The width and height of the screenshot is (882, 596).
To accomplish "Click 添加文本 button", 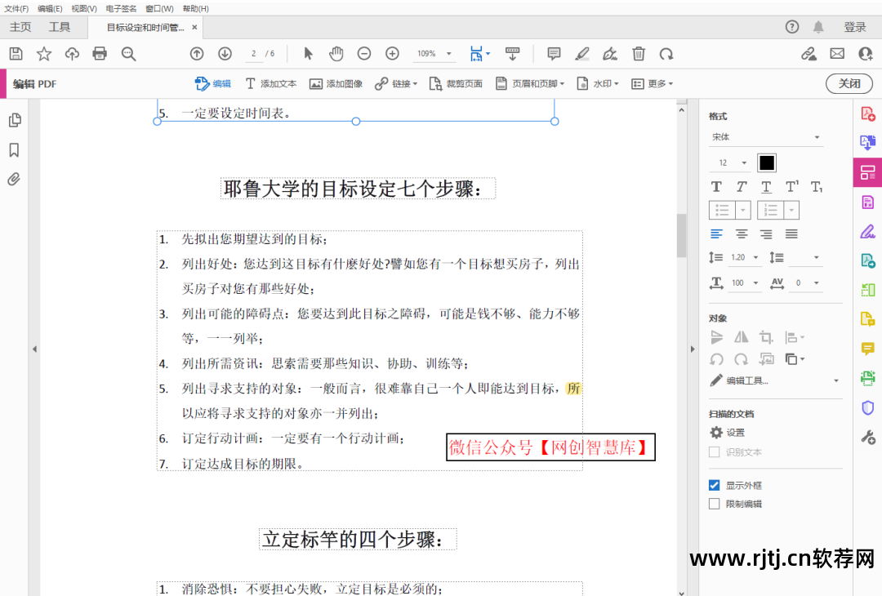I will coord(270,84).
